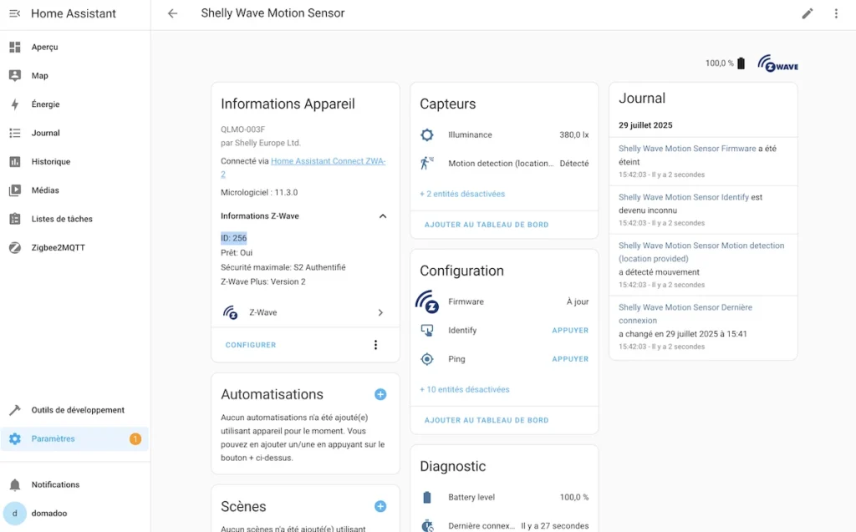856x532 pixels.
Task: Open Shelly Wave Motion Sensor Identify log link
Action: click(684, 197)
